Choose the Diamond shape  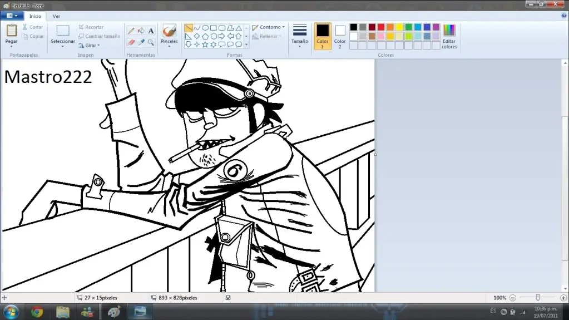click(x=197, y=36)
